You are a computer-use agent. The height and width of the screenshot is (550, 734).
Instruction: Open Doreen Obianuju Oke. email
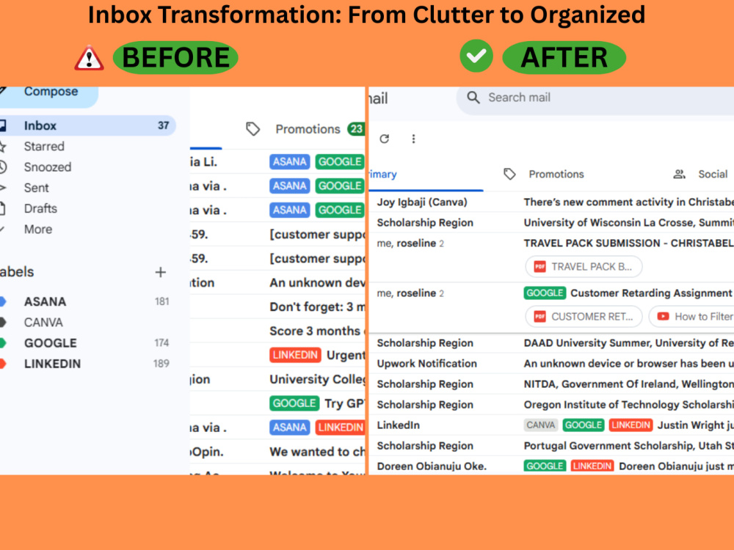coord(551,466)
